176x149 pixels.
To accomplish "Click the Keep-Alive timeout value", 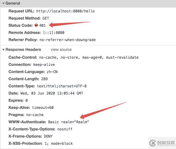I will (43, 108).
